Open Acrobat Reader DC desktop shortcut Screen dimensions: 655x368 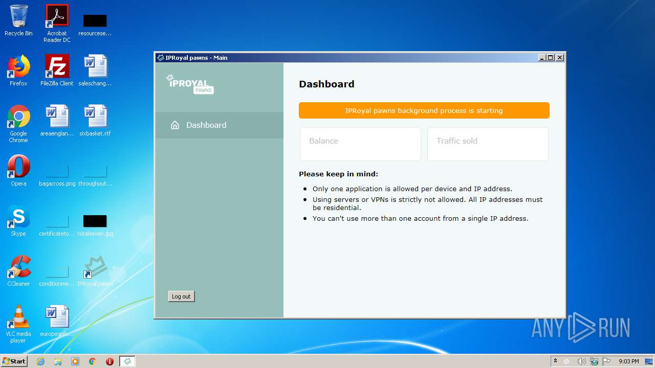coord(57,24)
